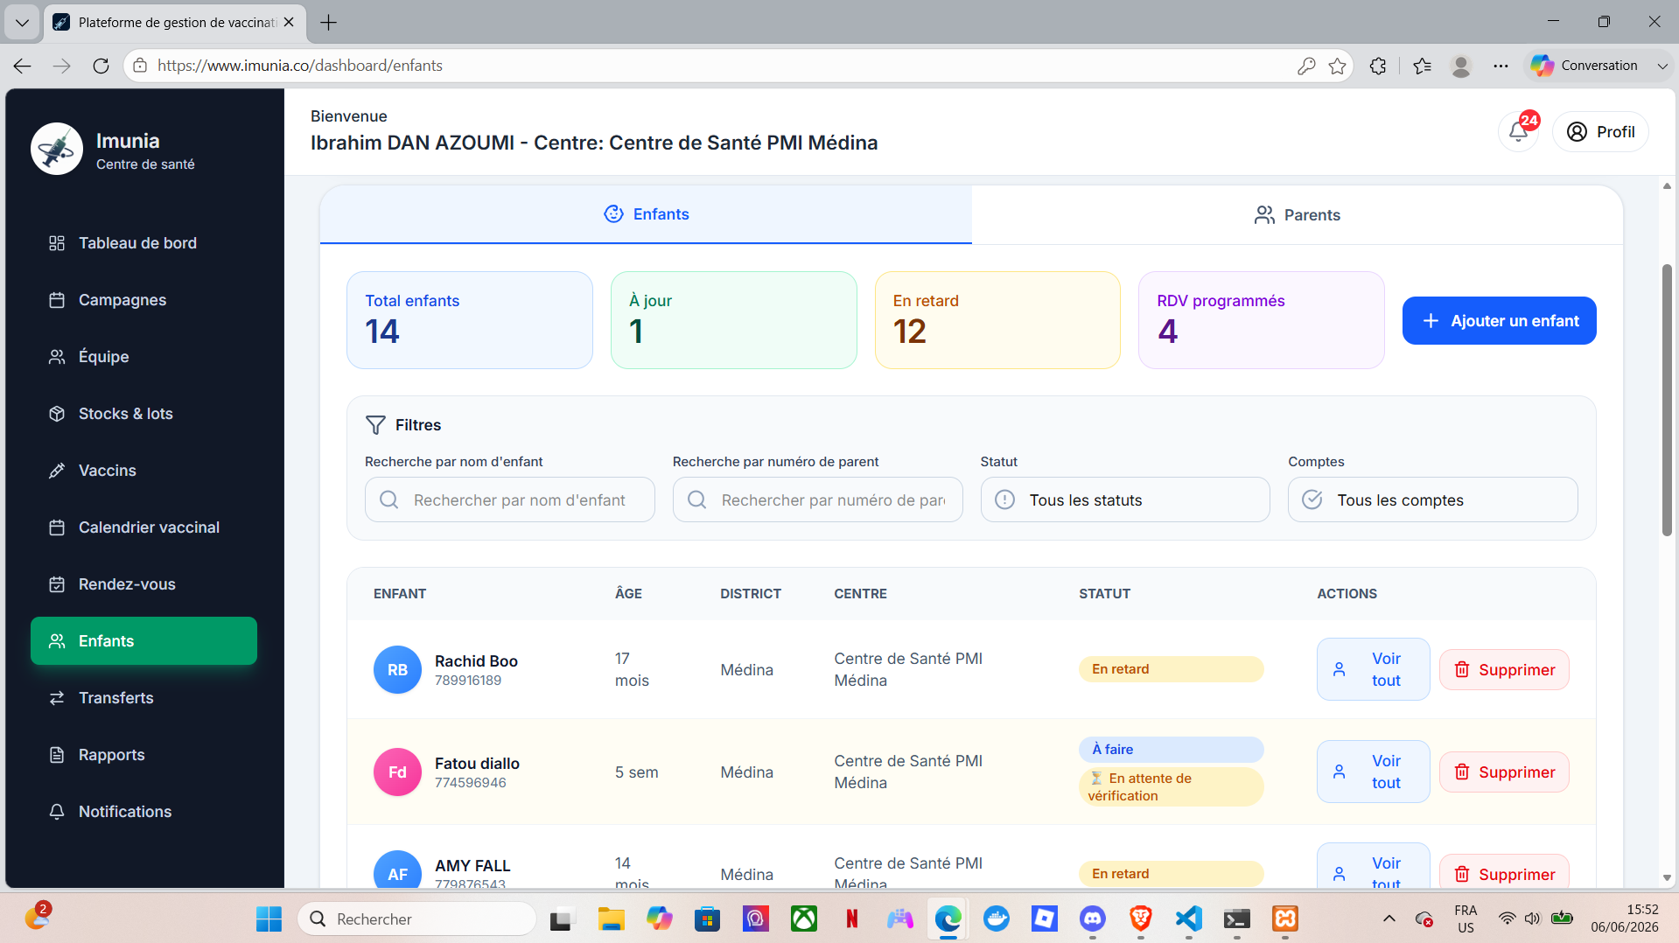Click the Imunia logo in sidebar

(57, 149)
